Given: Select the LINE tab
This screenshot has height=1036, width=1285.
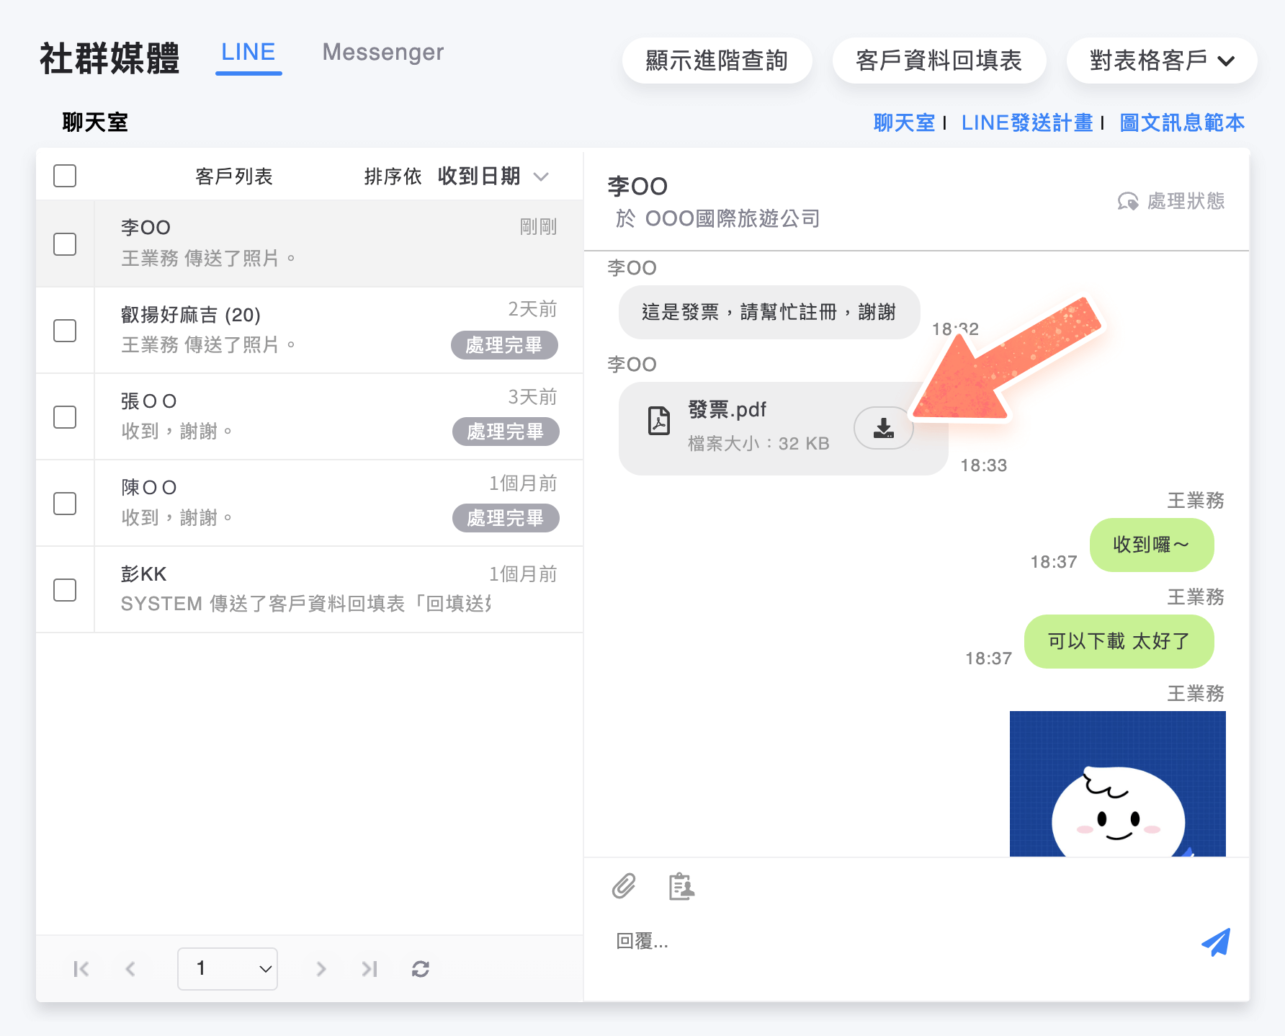Looking at the screenshot, I should [x=248, y=52].
